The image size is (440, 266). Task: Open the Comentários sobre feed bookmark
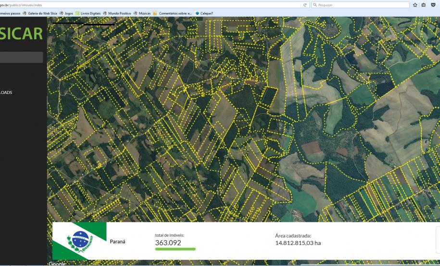pos(172,13)
